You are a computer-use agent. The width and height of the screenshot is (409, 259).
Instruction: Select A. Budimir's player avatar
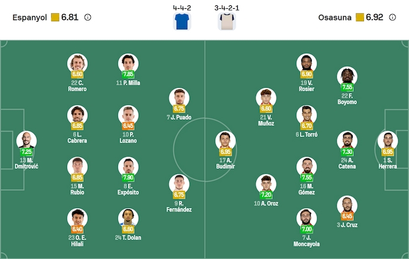click(225, 141)
